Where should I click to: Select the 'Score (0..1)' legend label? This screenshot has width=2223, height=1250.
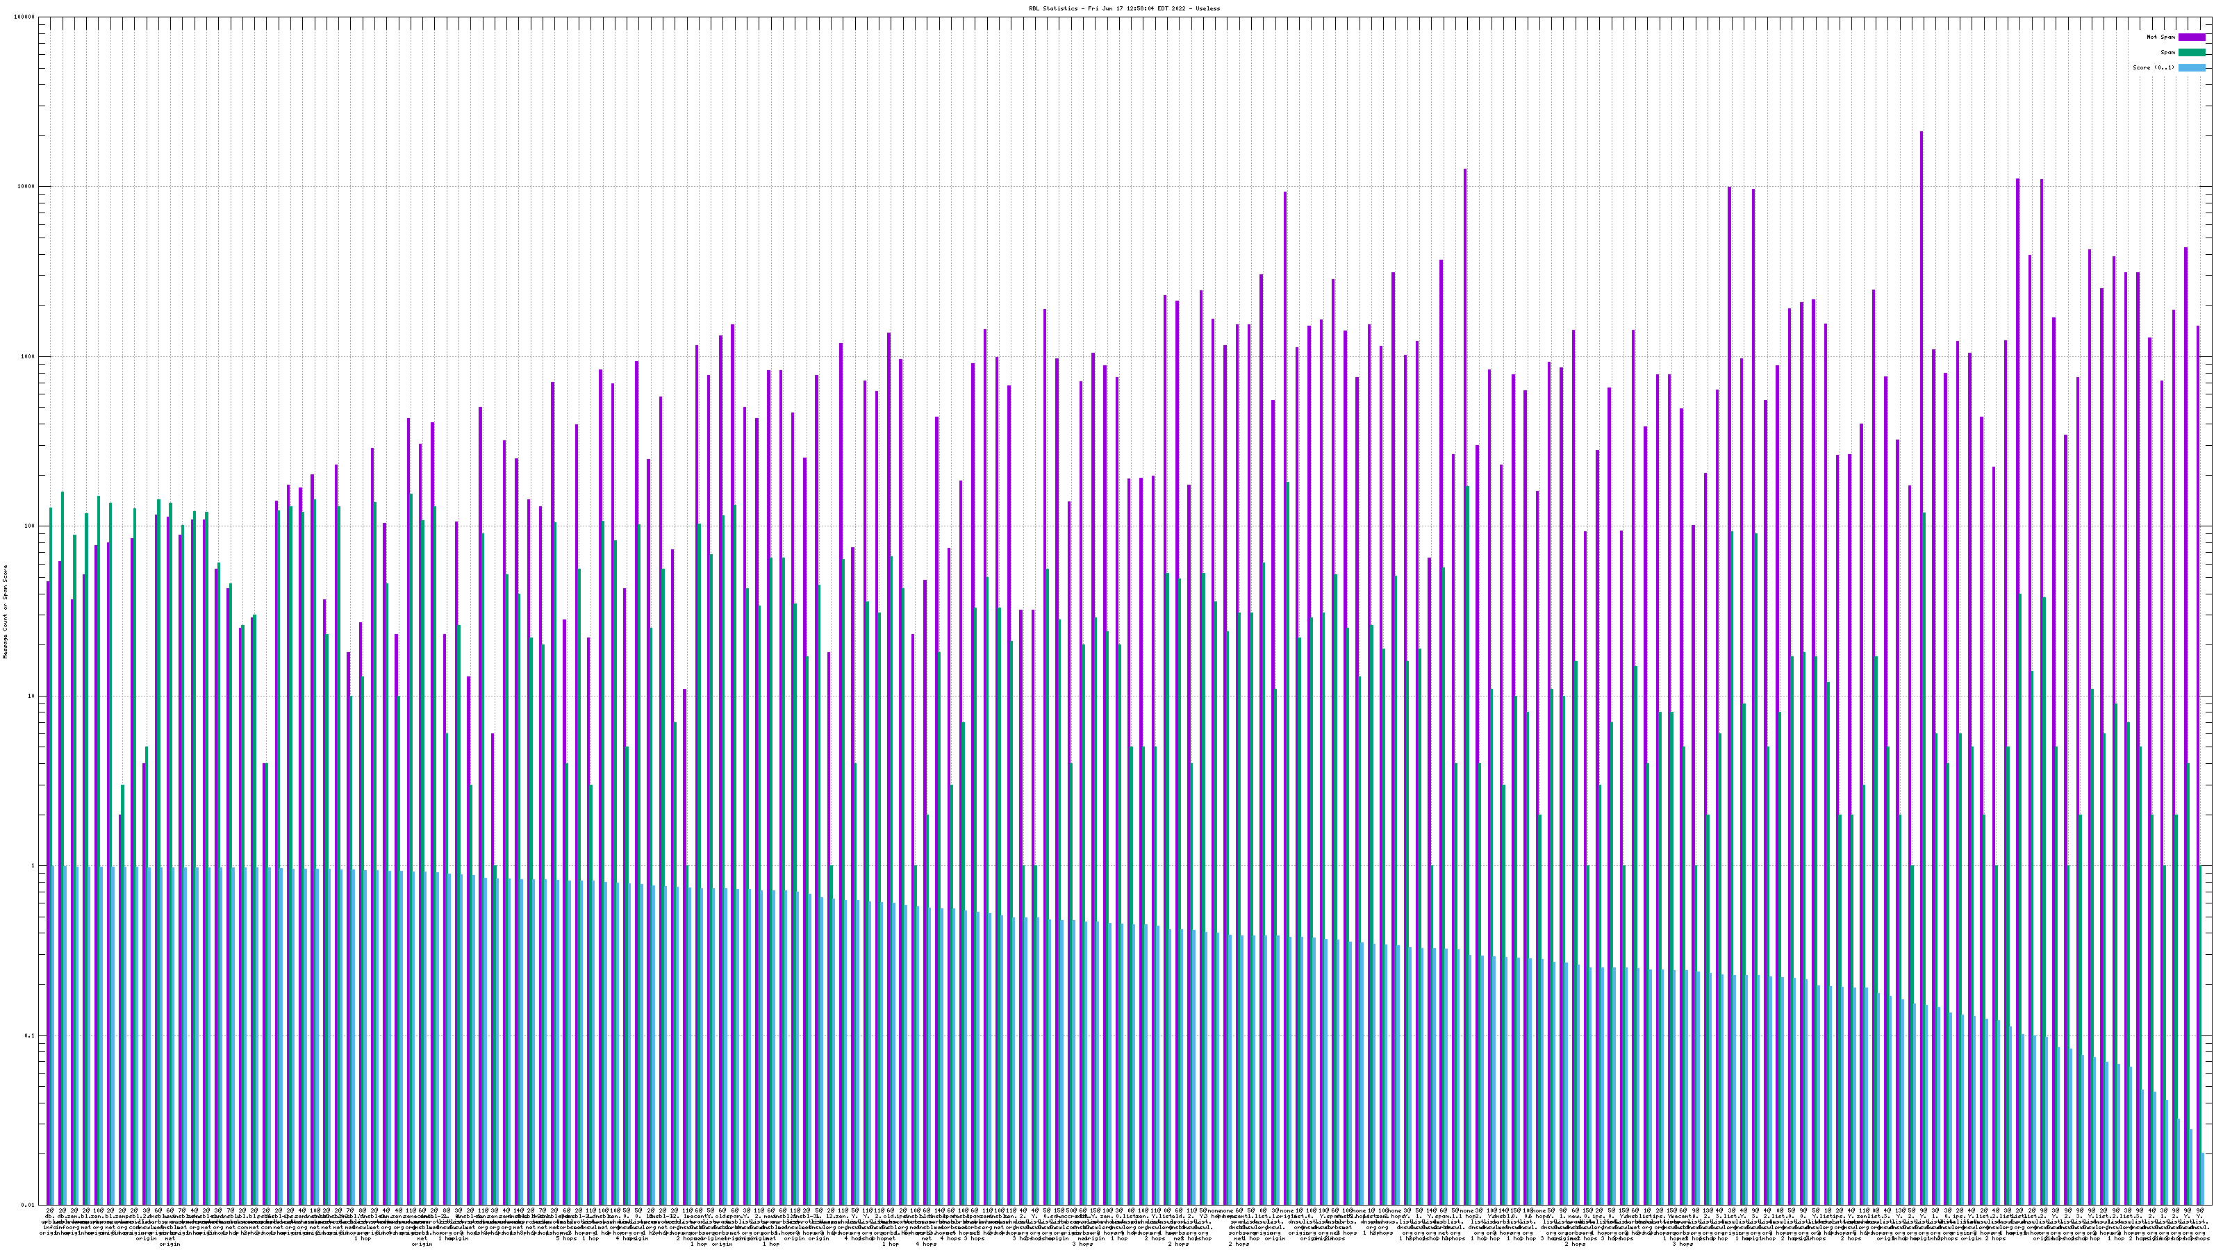pos(2153,68)
